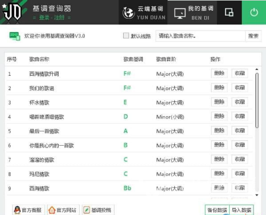Viewport: 266px width, 215px height.
Task: Delete song 西海情歌 in row 9
Action: (219, 188)
